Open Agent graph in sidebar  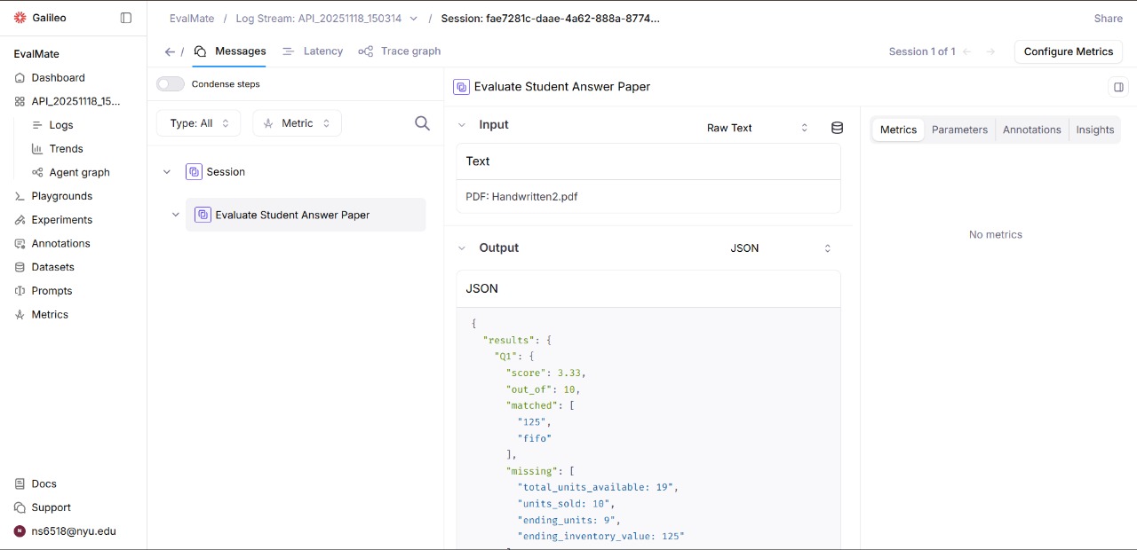[79, 172]
